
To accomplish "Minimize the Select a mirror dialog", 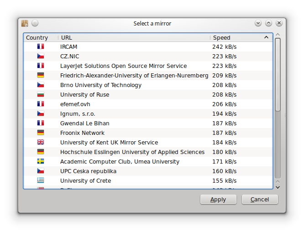I will click(x=258, y=23).
